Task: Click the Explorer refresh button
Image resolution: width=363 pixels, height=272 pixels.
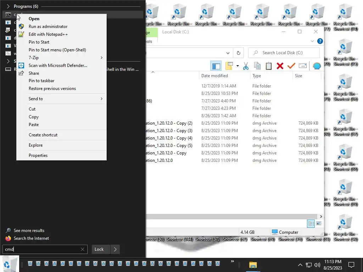Action: click(239, 53)
